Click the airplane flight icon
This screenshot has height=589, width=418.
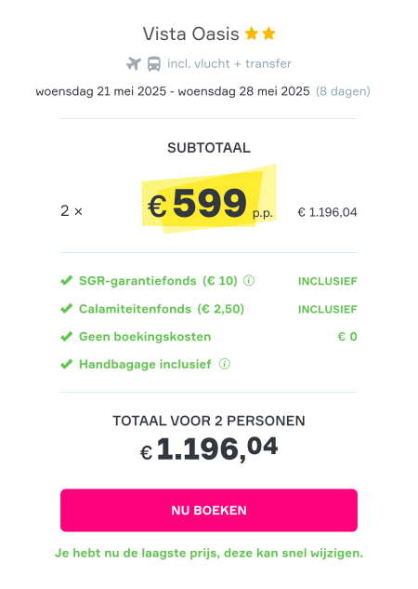[134, 64]
